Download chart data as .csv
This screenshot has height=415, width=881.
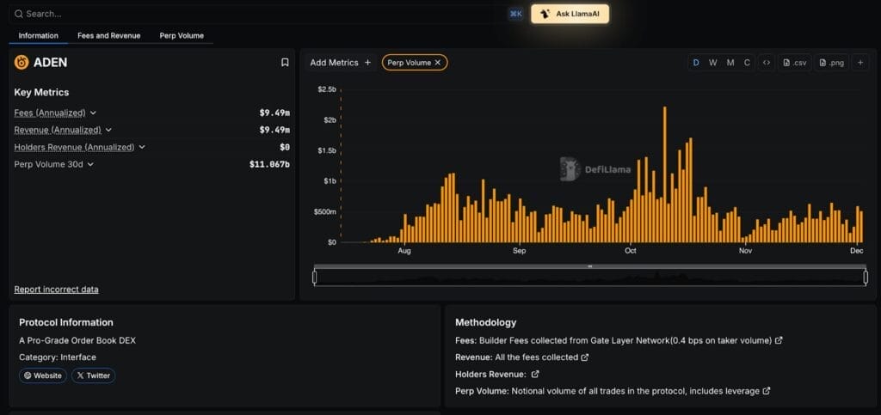click(x=795, y=63)
